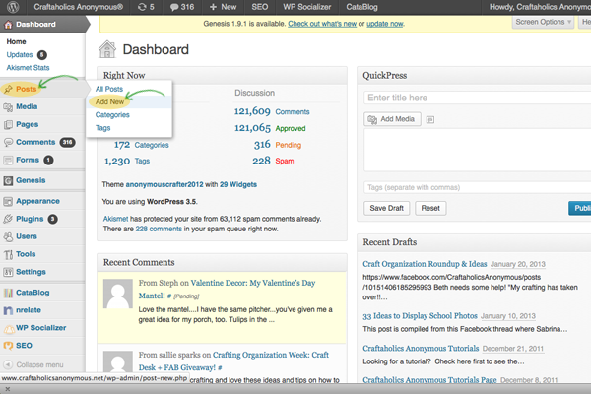Open Media from the sidebar
This screenshot has height=394, width=591.
pos(27,106)
